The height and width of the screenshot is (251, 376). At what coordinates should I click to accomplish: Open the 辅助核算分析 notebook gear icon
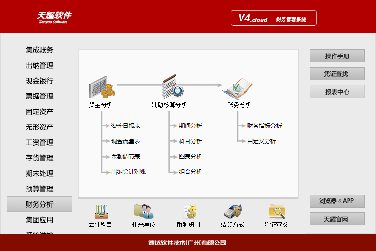tap(173, 86)
